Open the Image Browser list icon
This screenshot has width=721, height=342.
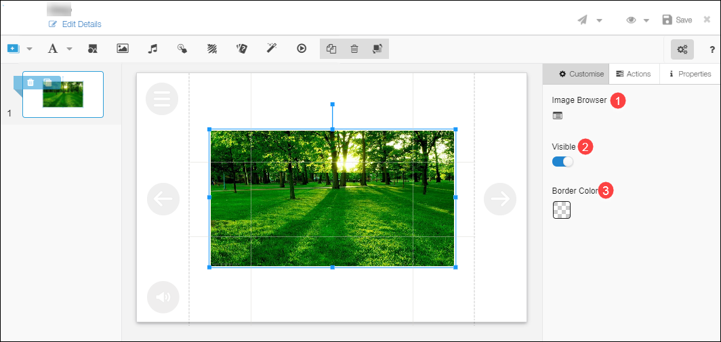coord(557,116)
